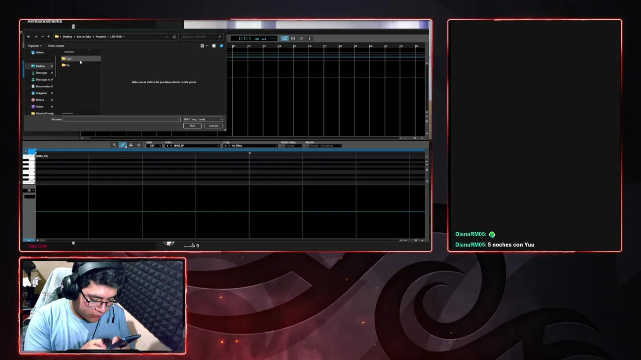The image size is (641, 360).
Task: Go forward in the file dialog
Action: pyautogui.click(x=36, y=36)
